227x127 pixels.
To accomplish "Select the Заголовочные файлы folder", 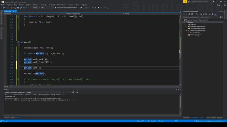I will point(198,29).
